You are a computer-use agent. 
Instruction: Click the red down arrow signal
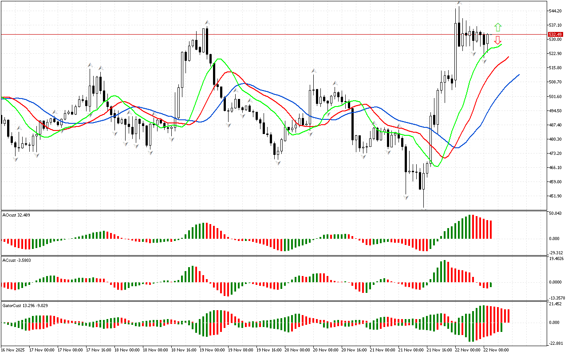click(498, 40)
